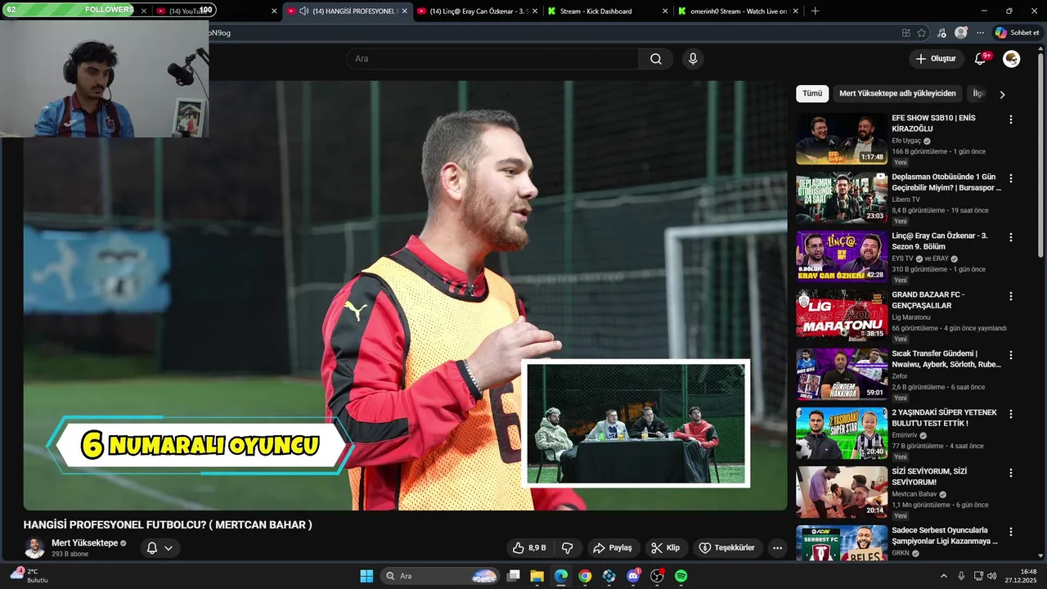This screenshot has width=1047, height=589.
Task: Open EFE SHOW S3B10 video thumbnail
Action: click(x=842, y=139)
